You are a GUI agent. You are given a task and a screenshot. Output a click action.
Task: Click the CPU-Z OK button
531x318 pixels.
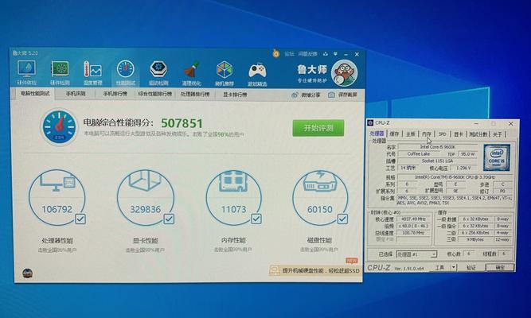pyautogui.click(x=500, y=268)
